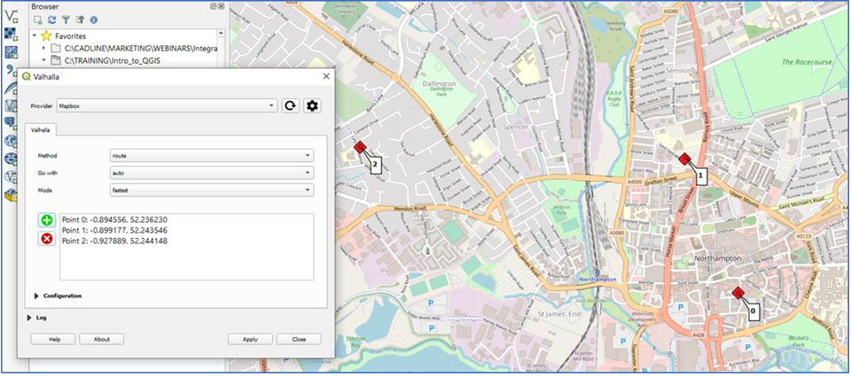851x376 pixels.
Task: Click "St James' End" label on map
Action: (559, 314)
